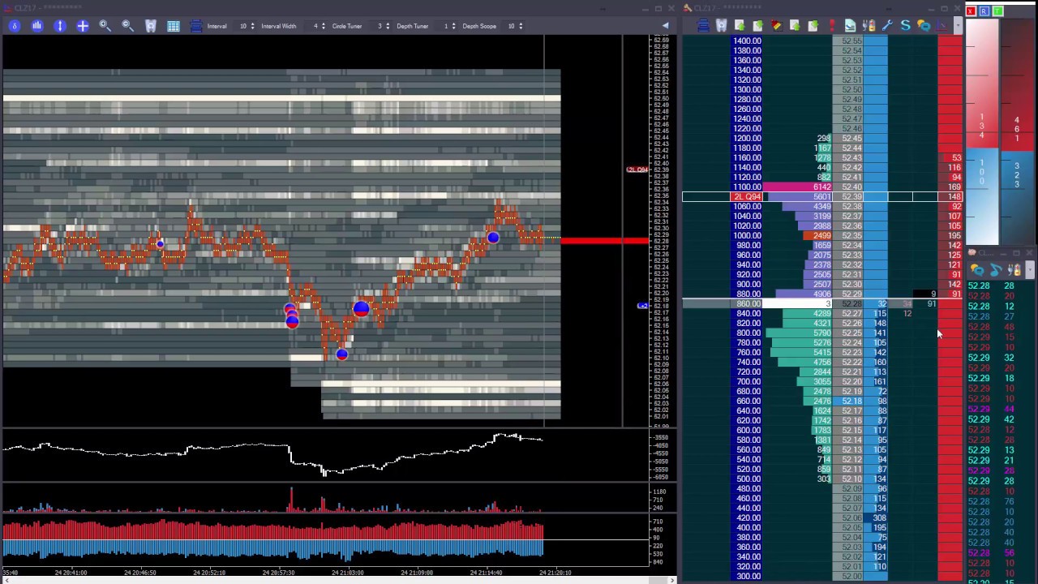This screenshot has width=1038, height=584.
Task: Collapse chart toolbar with the triangle arrow
Action: pos(665,26)
